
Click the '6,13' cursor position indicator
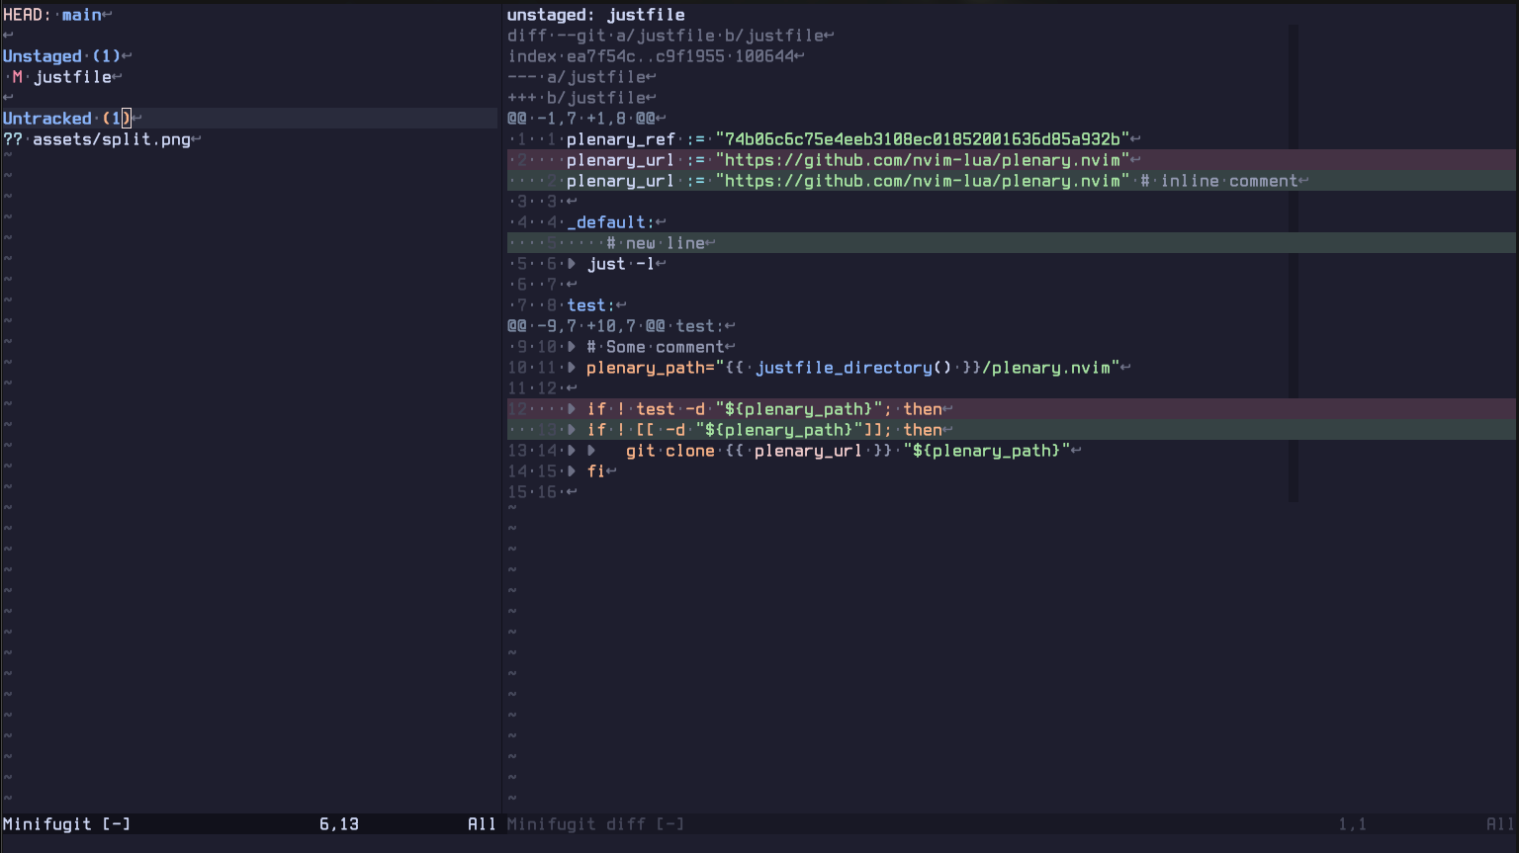[339, 824]
